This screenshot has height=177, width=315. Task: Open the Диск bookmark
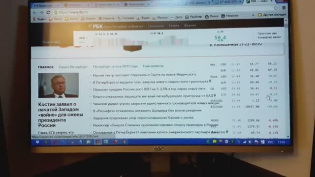click(x=176, y=18)
